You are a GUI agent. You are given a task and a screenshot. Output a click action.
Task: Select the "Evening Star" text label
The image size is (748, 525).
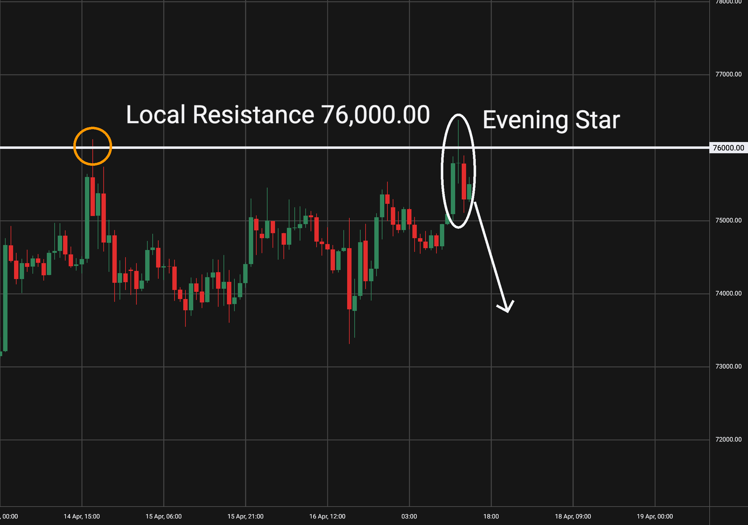click(x=551, y=120)
